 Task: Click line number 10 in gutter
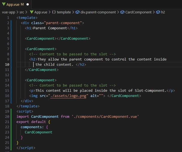pos(7,65)
